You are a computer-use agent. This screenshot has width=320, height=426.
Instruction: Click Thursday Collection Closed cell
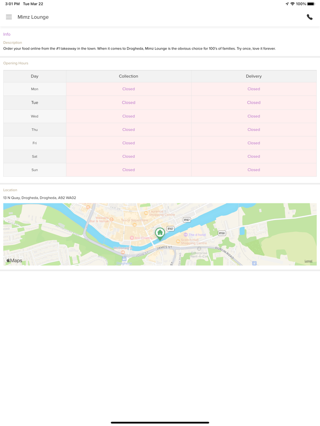point(128,130)
